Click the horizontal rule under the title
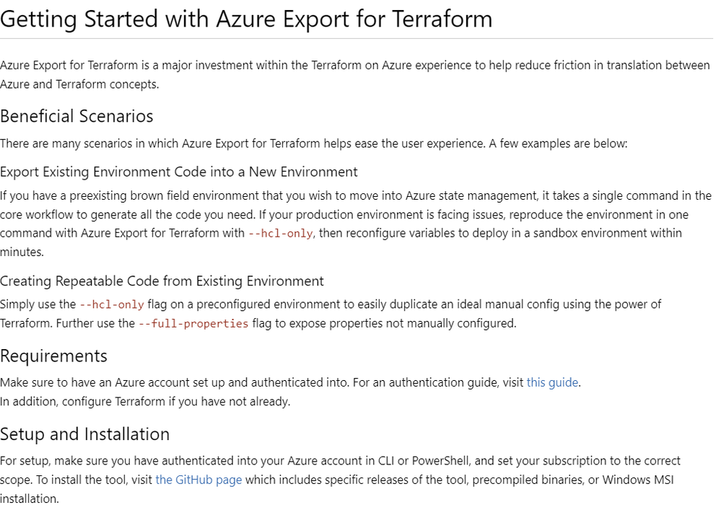 [x=357, y=39]
